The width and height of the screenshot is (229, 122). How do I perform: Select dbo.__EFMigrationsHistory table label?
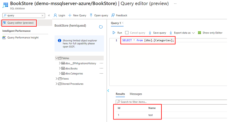click(x=81, y=63)
